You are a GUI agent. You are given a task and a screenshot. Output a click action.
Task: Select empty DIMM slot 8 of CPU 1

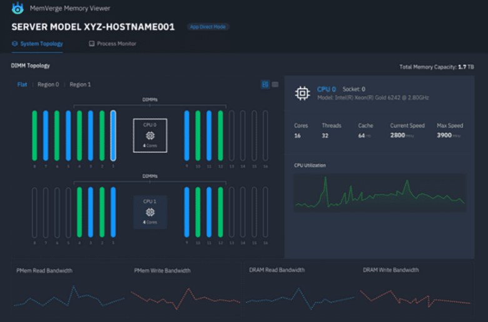point(34,212)
